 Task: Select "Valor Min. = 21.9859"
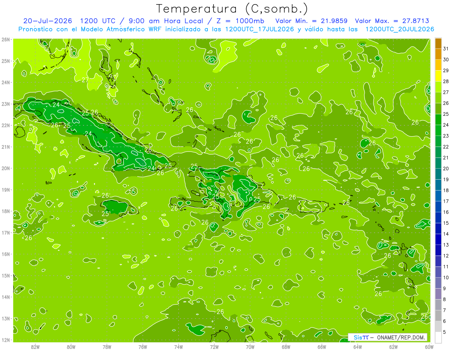tap(312, 21)
